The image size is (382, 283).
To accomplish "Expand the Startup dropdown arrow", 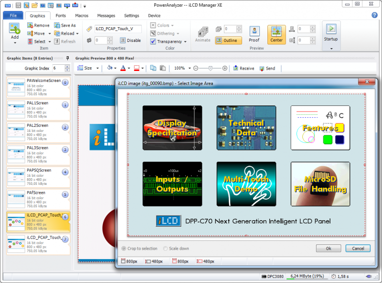I will click(331, 49).
